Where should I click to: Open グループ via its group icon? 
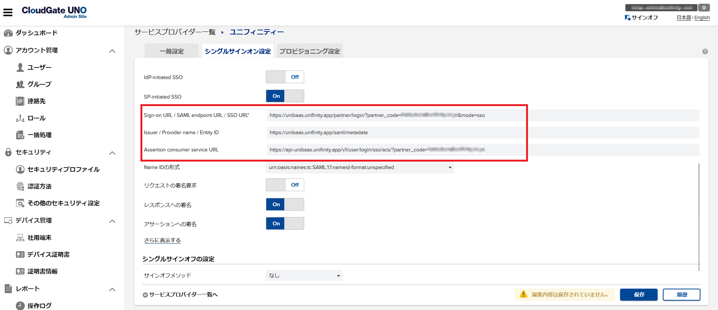[x=20, y=84]
